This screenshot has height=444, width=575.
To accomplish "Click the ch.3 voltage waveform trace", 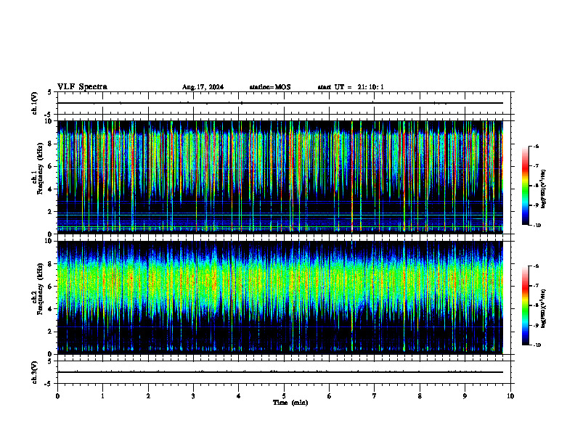I will pyautogui.click(x=280, y=372).
